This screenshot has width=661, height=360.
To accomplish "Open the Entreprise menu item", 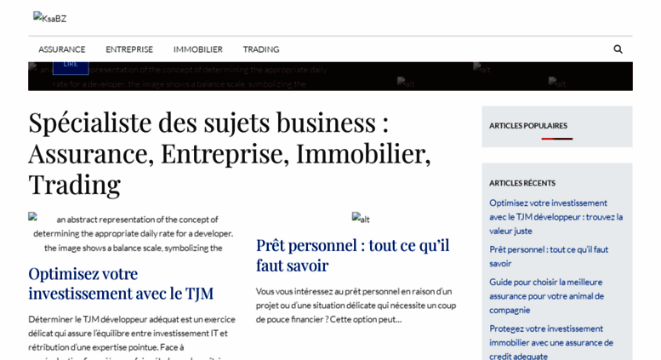I will 129,49.
